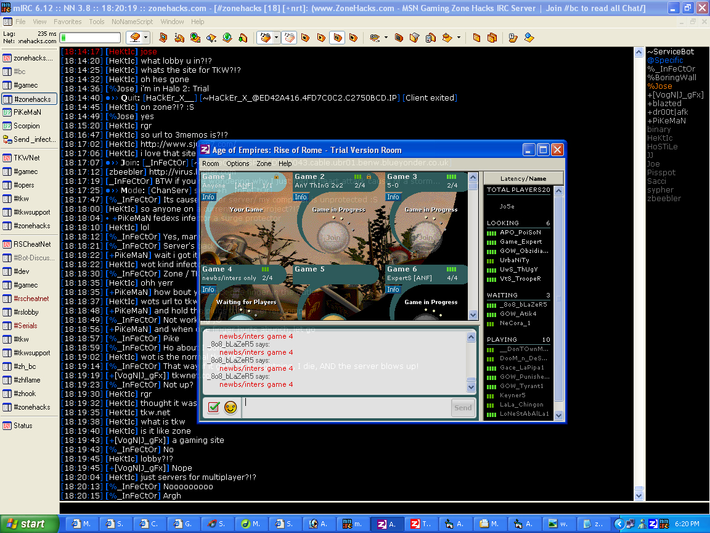710x533 pixels.
Task: Select ~ServiceBot in the nick list
Action: coord(671,52)
